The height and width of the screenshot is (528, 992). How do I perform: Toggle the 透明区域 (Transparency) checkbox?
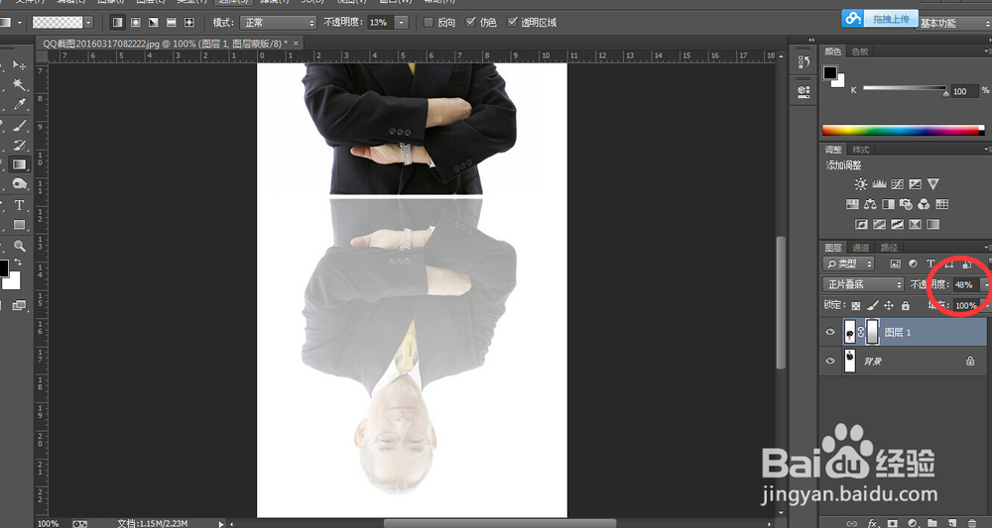click(513, 23)
